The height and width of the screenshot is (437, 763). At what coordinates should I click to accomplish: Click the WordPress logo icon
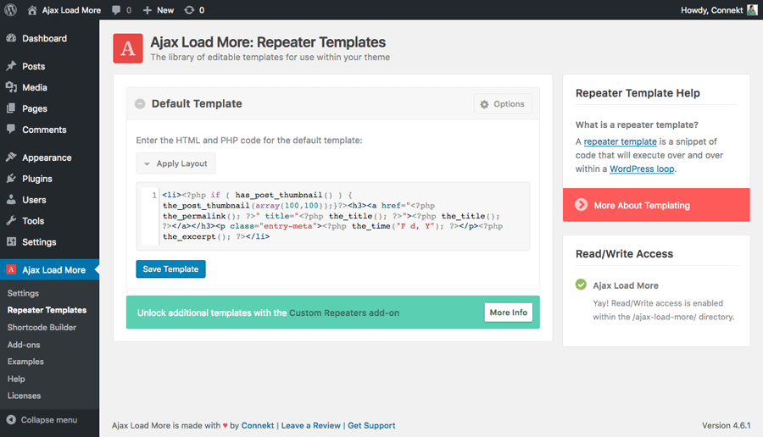(x=11, y=9)
